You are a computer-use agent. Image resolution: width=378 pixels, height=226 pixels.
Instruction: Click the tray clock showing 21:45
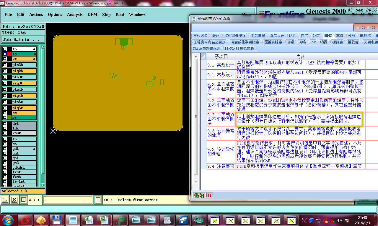tap(362, 220)
